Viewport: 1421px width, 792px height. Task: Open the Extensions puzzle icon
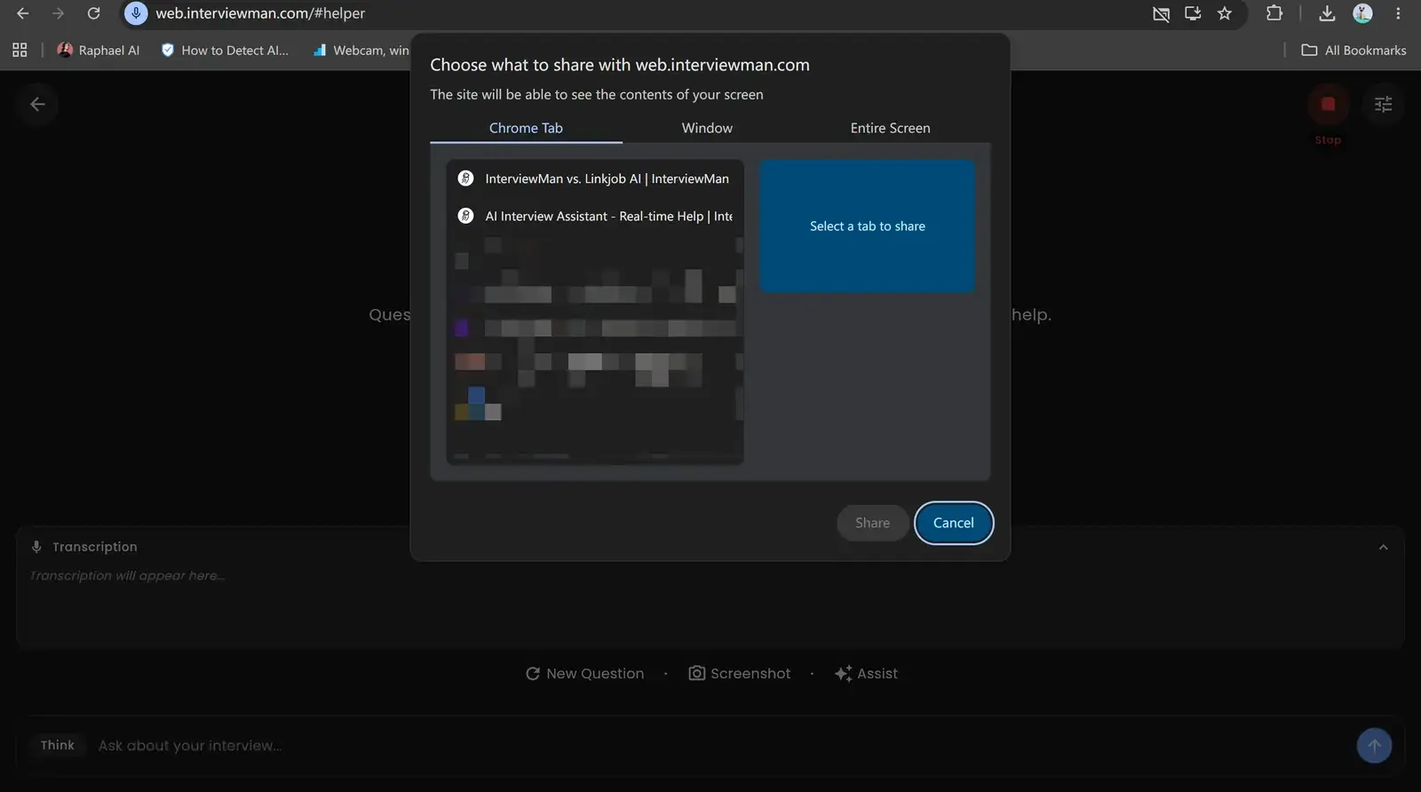pyautogui.click(x=1274, y=13)
